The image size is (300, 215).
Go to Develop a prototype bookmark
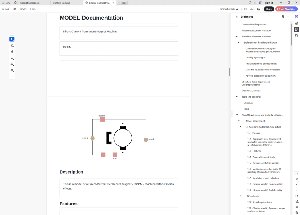pyautogui.click(x=255, y=58)
